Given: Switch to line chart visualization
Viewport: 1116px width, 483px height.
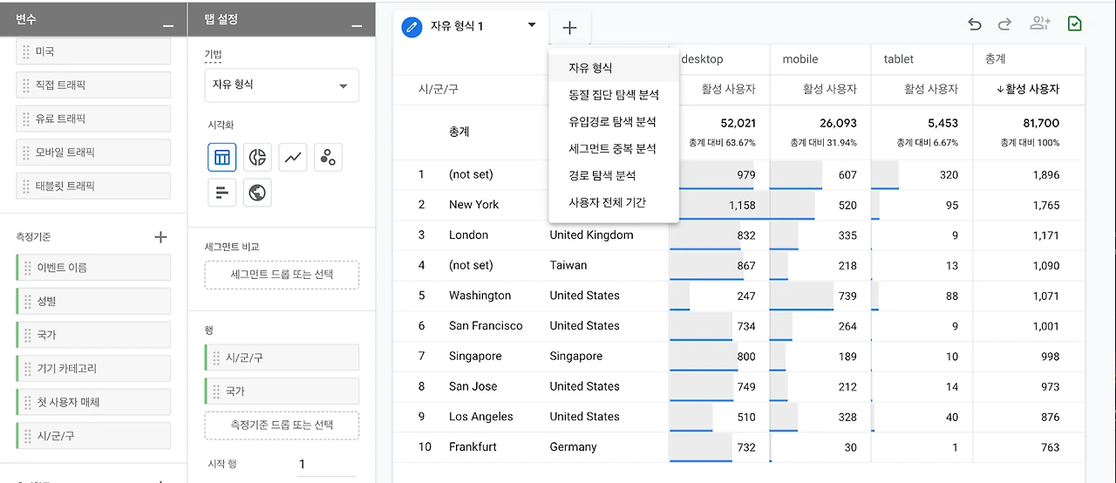Looking at the screenshot, I should point(293,157).
